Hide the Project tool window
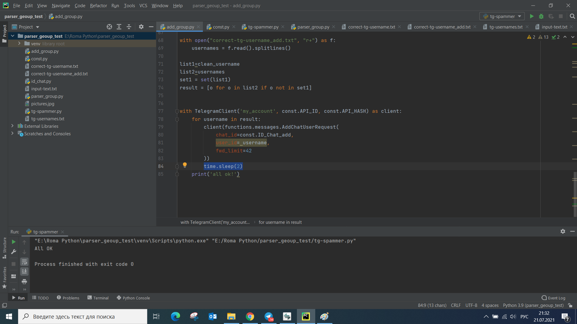The width and height of the screenshot is (577, 324). (151, 27)
